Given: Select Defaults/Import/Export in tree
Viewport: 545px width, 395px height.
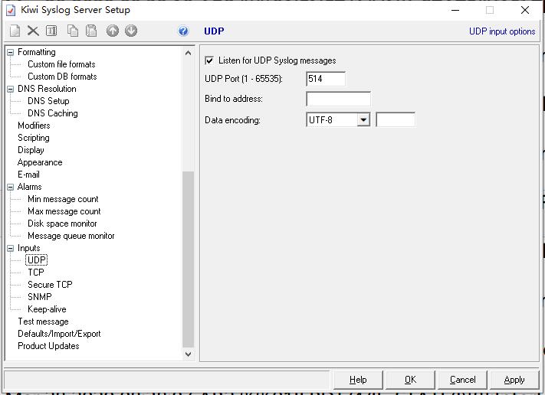Looking at the screenshot, I should [x=59, y=334].
